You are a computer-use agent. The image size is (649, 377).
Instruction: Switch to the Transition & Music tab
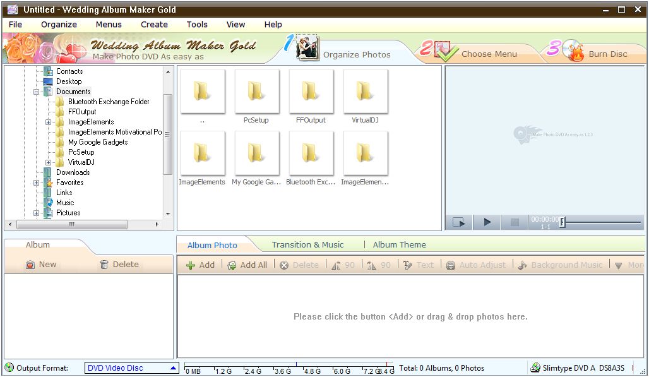click(x=309, y=244)
